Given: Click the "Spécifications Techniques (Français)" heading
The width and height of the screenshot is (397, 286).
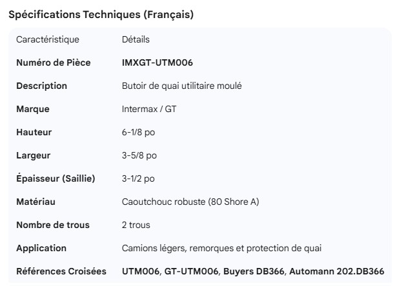Looking at the screenshot, I should point(100,15).
